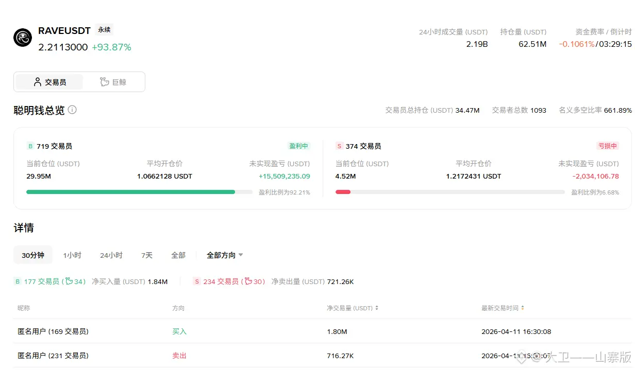The image size is (635, 370).
Task: Click 盈利比例为92.21% label
Action: click(x=285, y=192)
